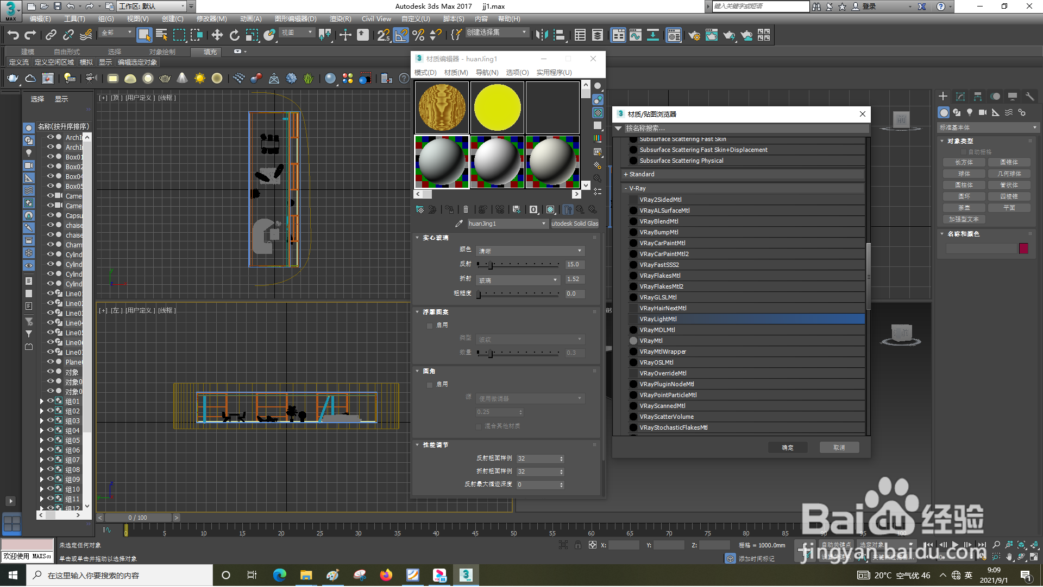Screen dimensions: 1043x587
Task: Open the 标准基本体 dropdown in Create panel
Action: [x=988, y=127]
